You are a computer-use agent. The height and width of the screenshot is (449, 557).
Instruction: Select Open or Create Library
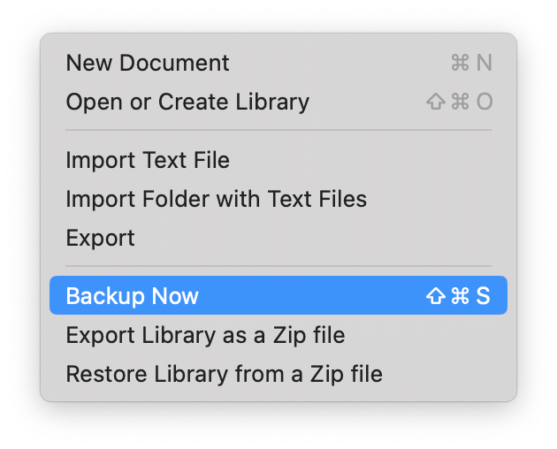coord(278,102)
